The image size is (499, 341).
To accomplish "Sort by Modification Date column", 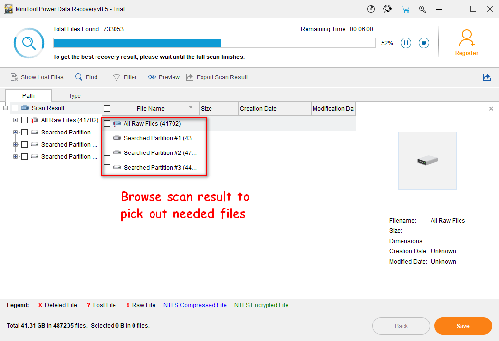I will pos(333,109).
